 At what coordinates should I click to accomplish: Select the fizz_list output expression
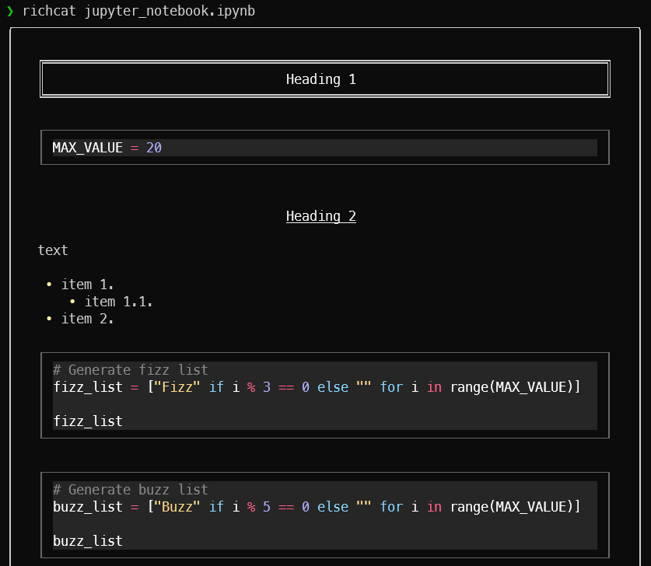[x=87, y=421]
